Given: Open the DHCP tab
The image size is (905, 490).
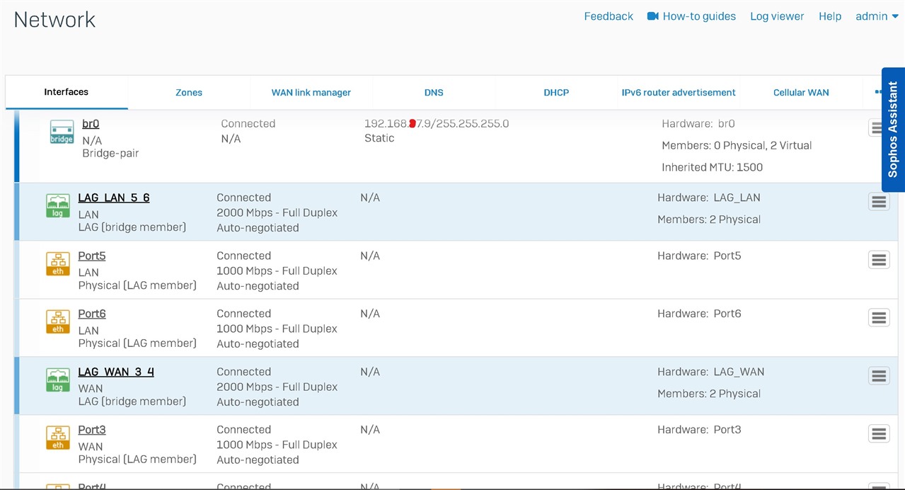Looking at the screenshot, I should coord(556,93).
